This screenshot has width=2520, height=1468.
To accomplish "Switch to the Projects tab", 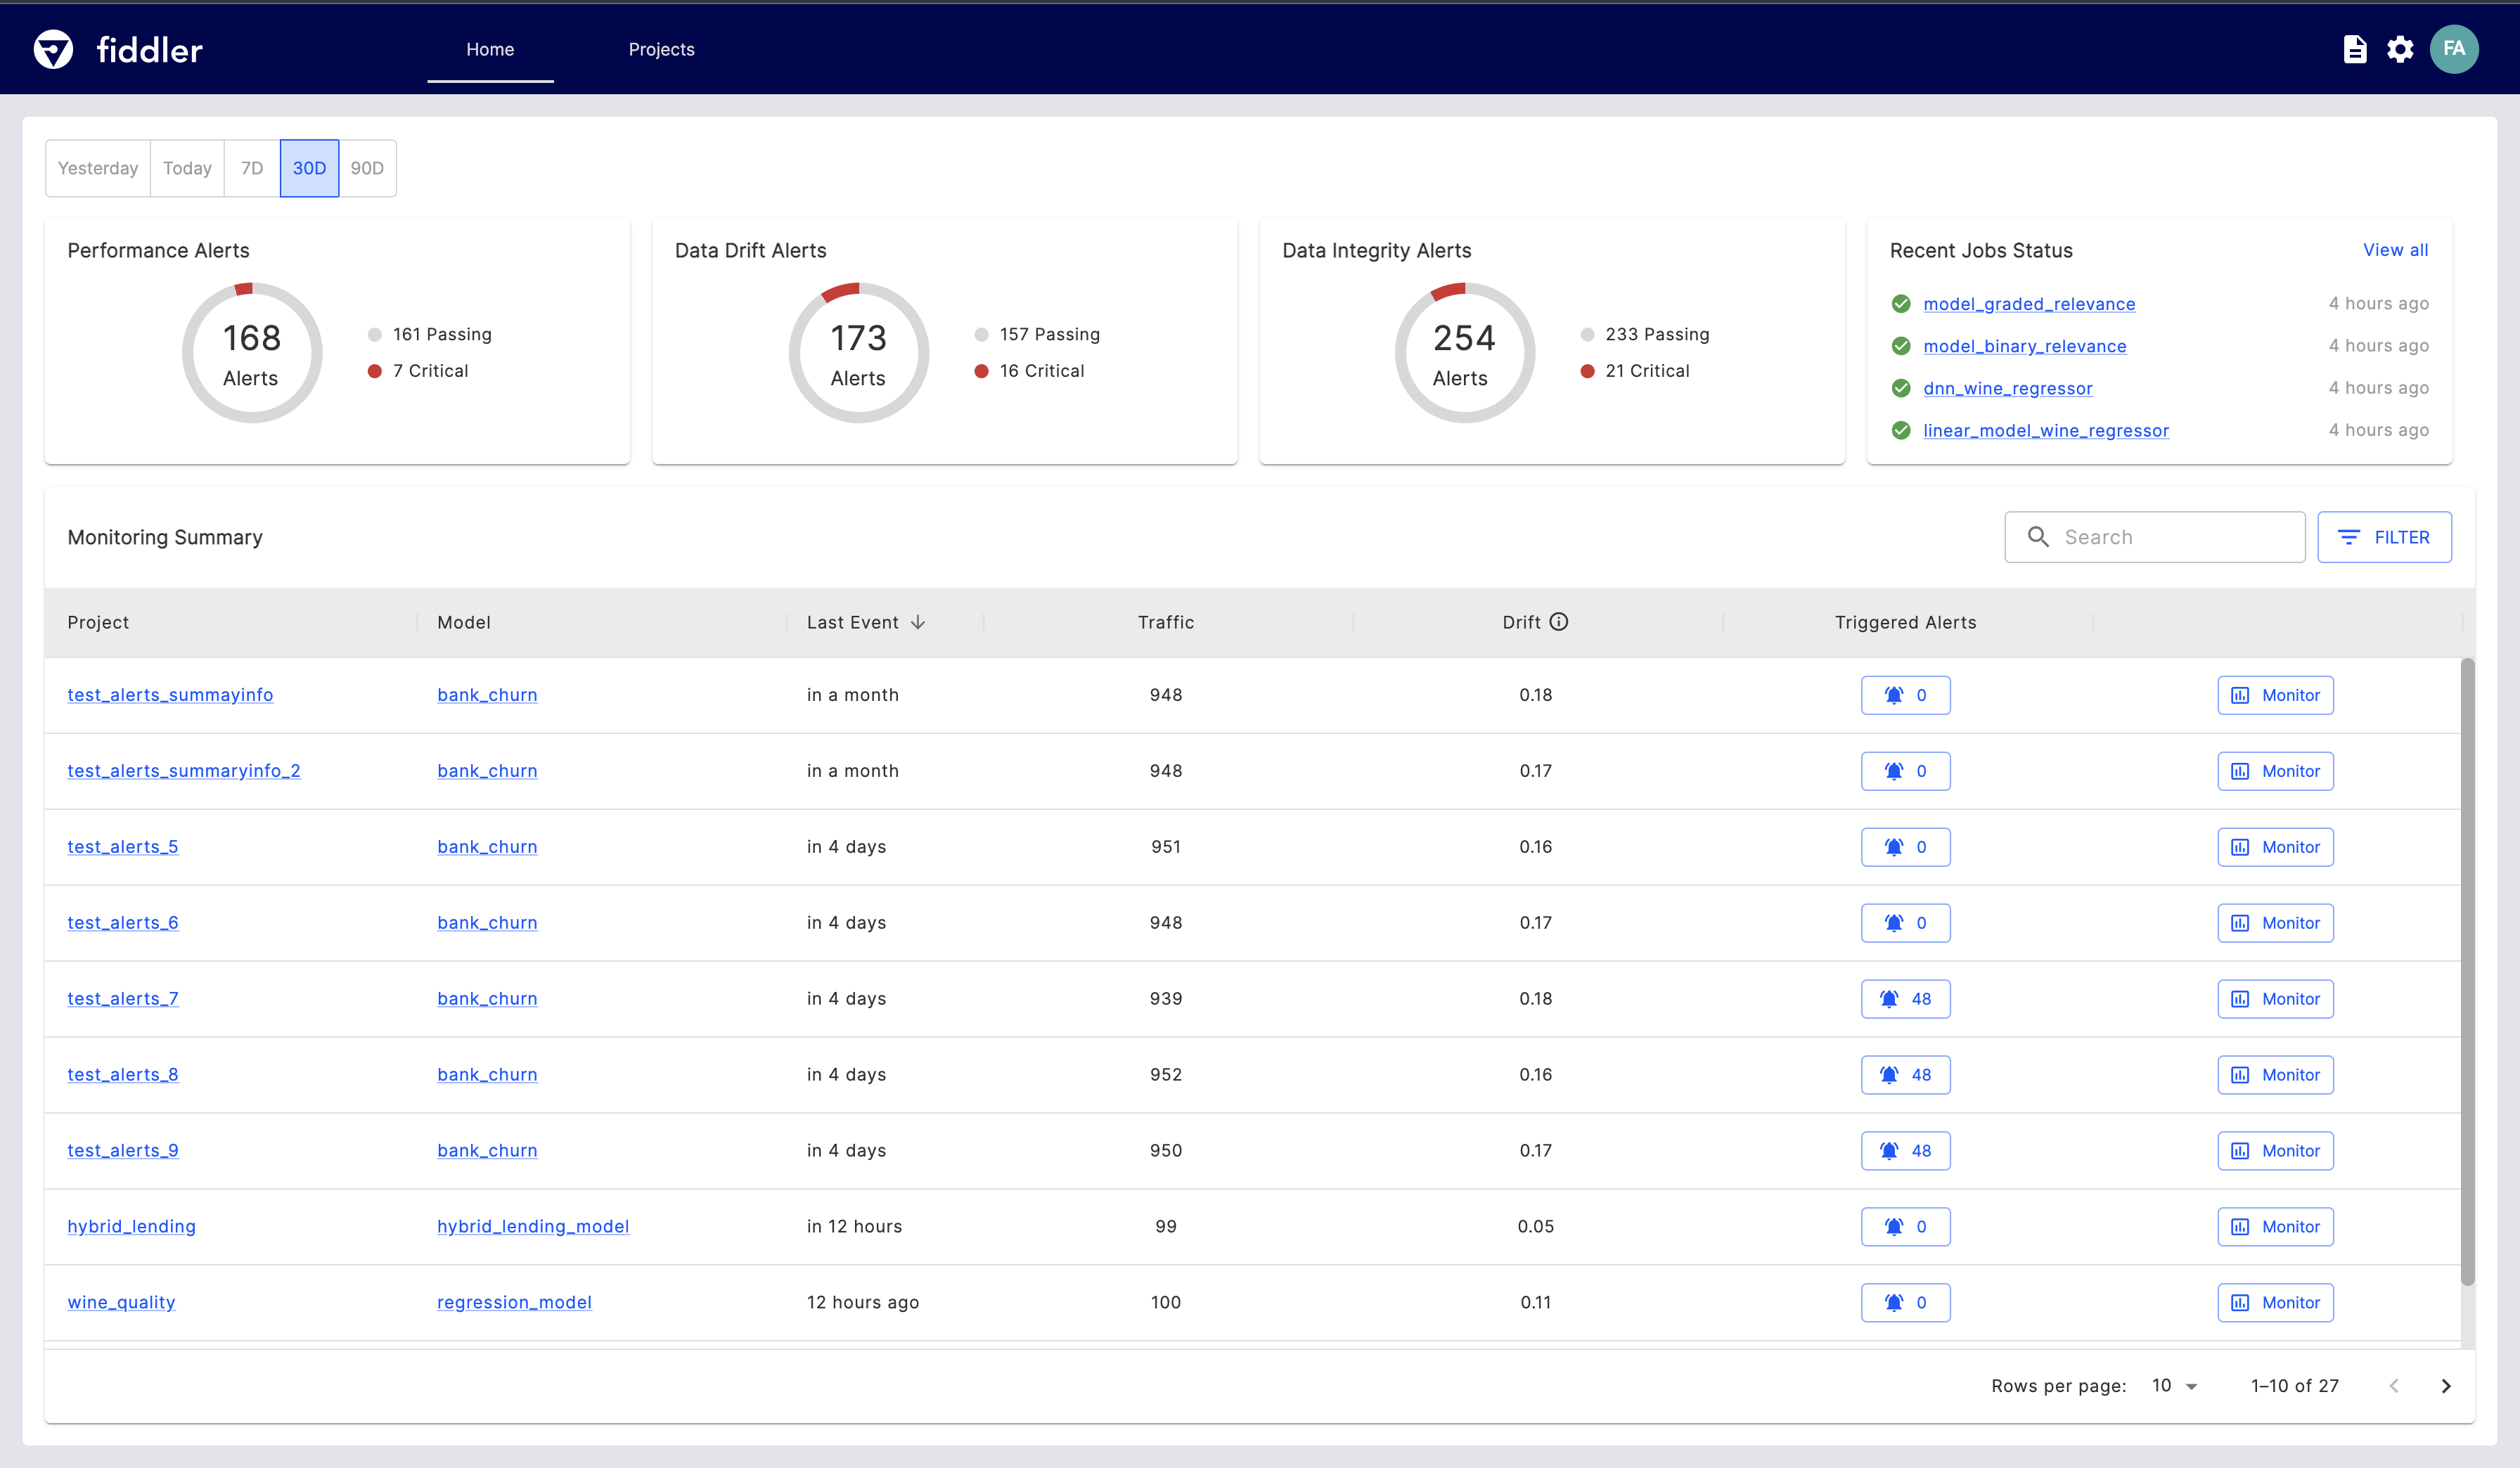I will (x=661, y=49).
